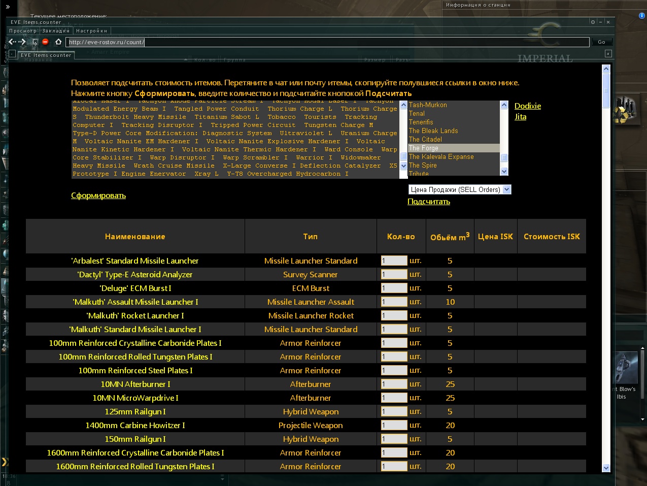
Task: Click the yellow double arrow at the bottom left
Action: (5, 462)
